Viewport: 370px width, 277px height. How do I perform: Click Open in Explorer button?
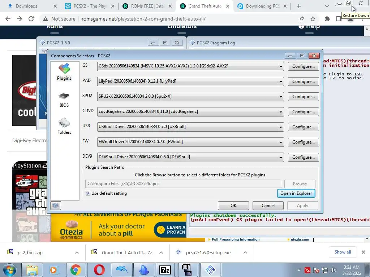pos(296,193)
